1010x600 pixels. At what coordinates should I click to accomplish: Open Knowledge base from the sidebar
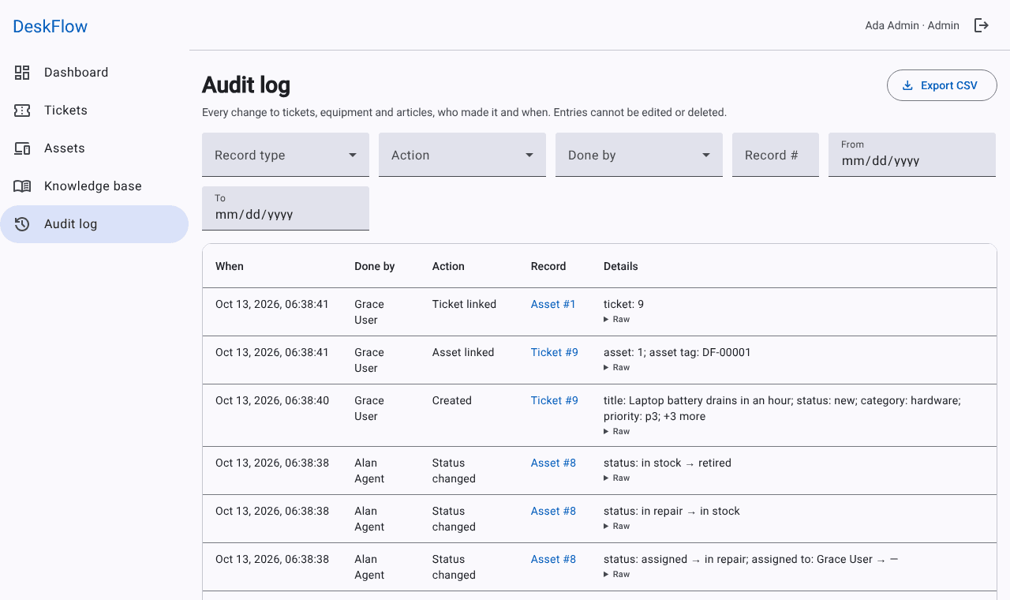(95, 186)
